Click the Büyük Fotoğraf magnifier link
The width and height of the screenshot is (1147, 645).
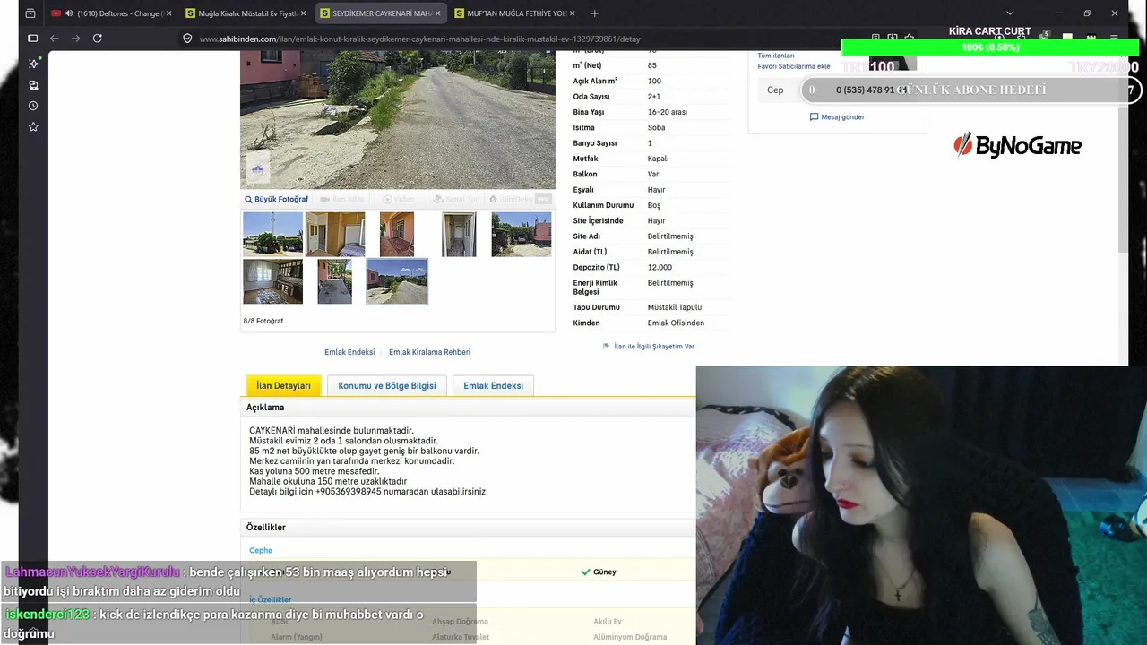click(276, 200)
